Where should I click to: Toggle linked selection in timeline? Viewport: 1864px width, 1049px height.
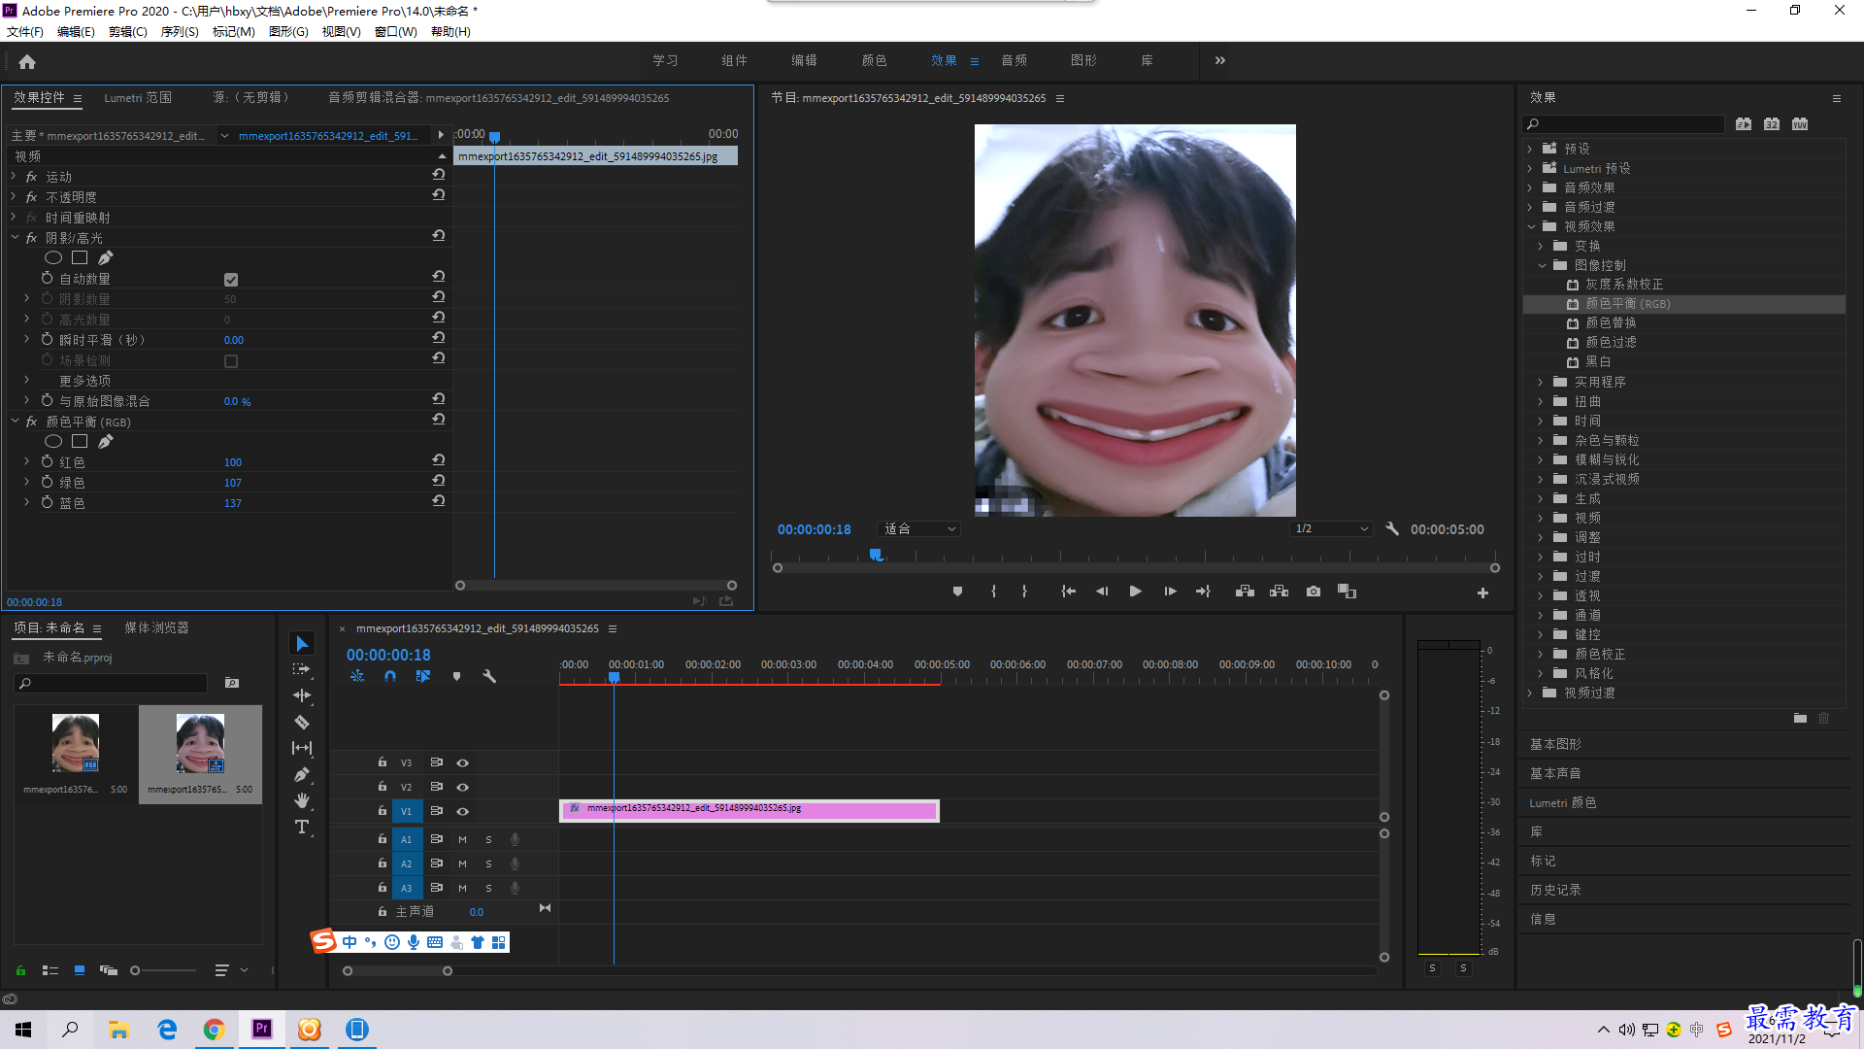[x=423, y=676]
